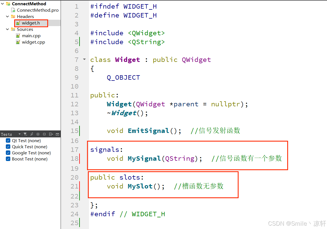Screen dimensions: 327x229
Task: Click the Boost Test (none) label
Action: [29, 159]
